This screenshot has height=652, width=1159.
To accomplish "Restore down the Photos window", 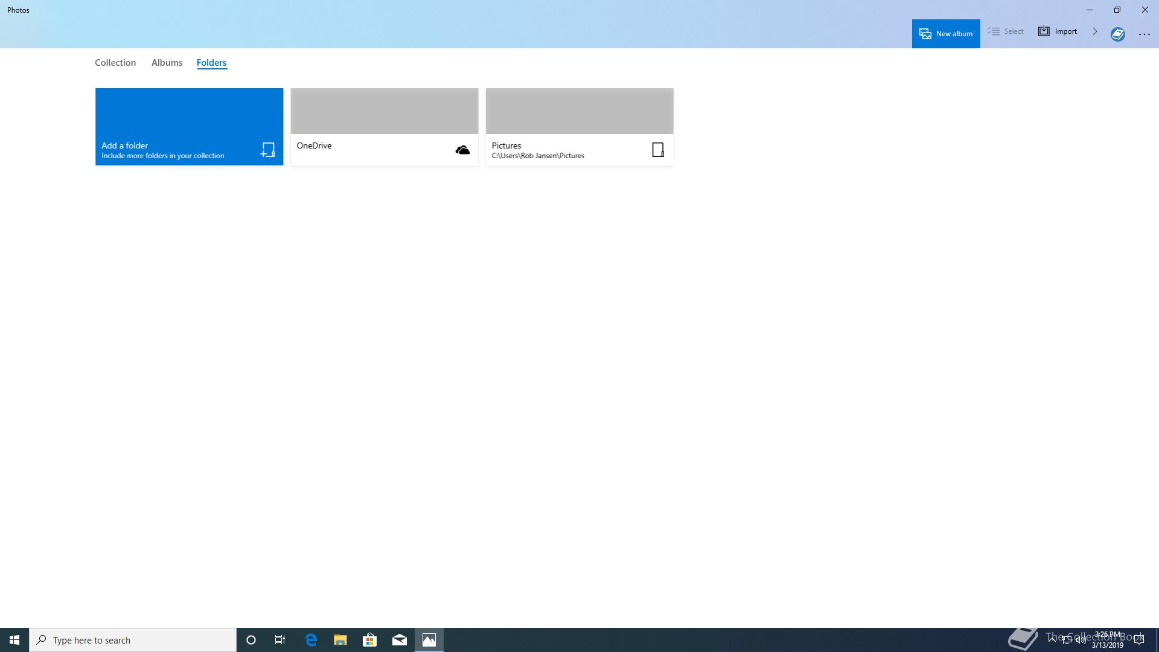I will [x=1117, y=10].
